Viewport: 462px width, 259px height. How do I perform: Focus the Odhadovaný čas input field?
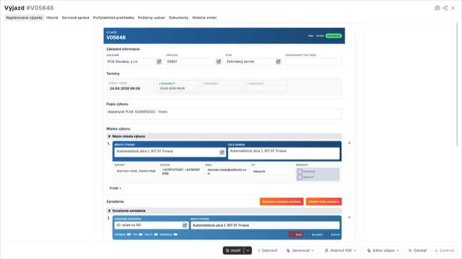(x=313, y=61)
